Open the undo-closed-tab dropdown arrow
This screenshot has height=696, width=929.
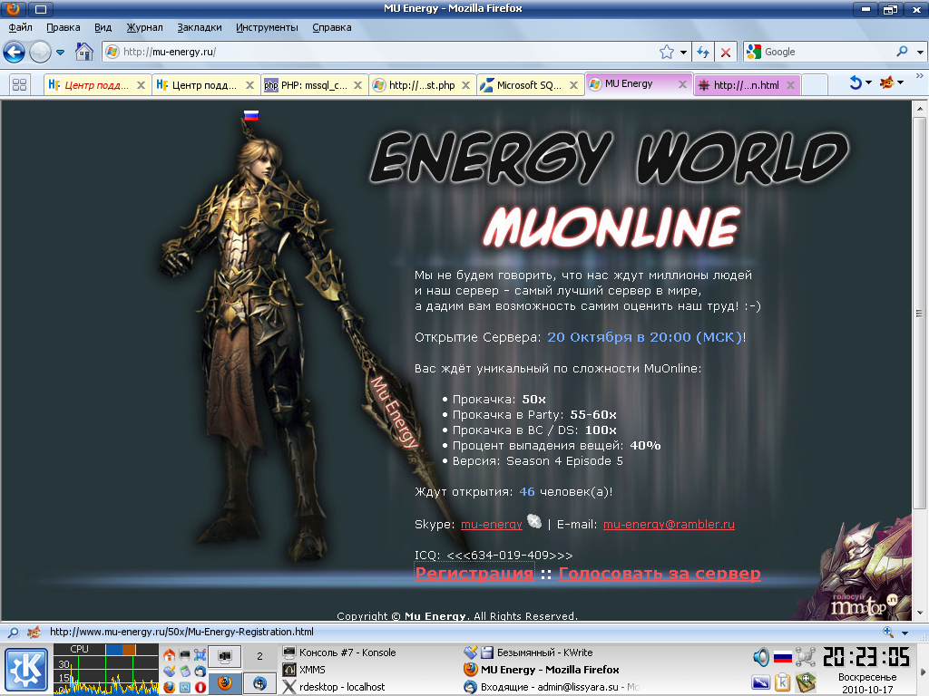[x=868, y=82]
